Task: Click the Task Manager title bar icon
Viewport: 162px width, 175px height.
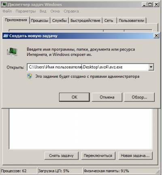Action: point(4,4)
